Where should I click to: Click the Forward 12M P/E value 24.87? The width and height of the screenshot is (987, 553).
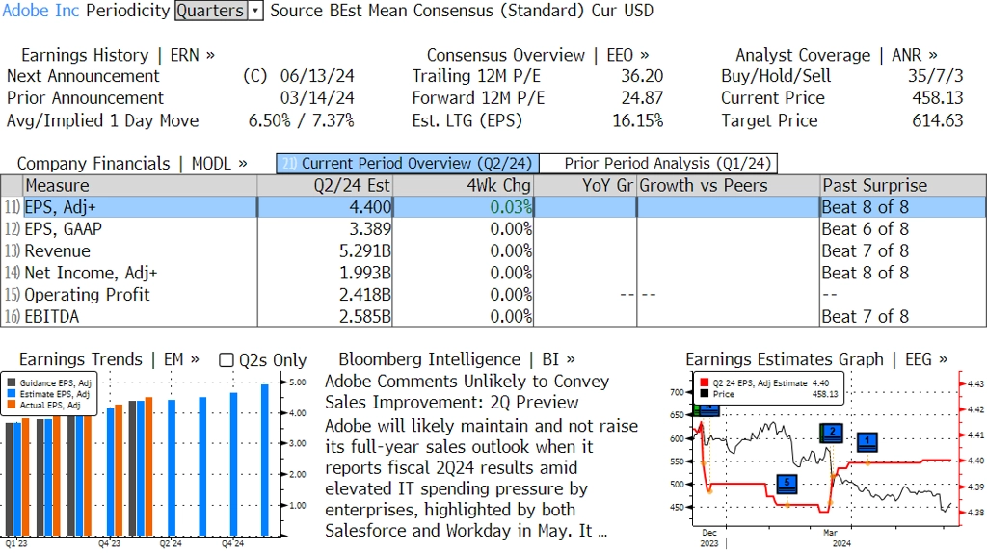pos(642,98)
